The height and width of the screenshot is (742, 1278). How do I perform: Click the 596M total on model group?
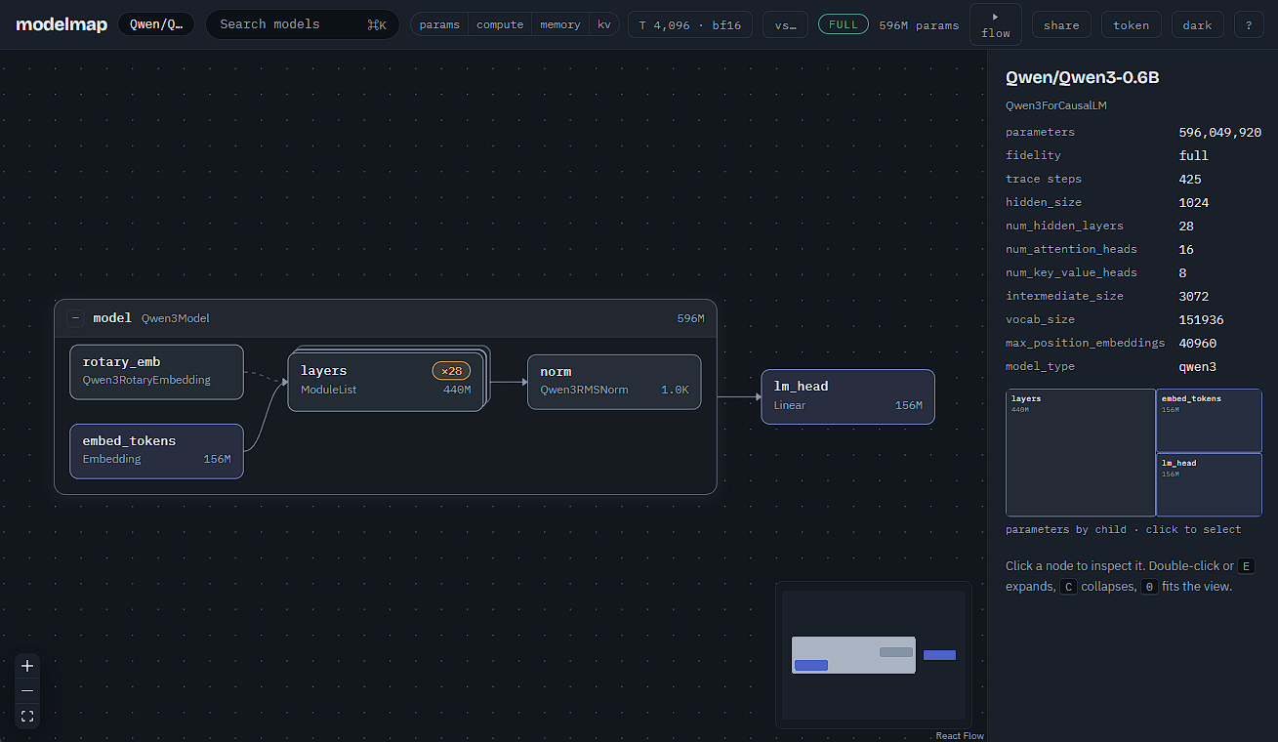(690, 318)
